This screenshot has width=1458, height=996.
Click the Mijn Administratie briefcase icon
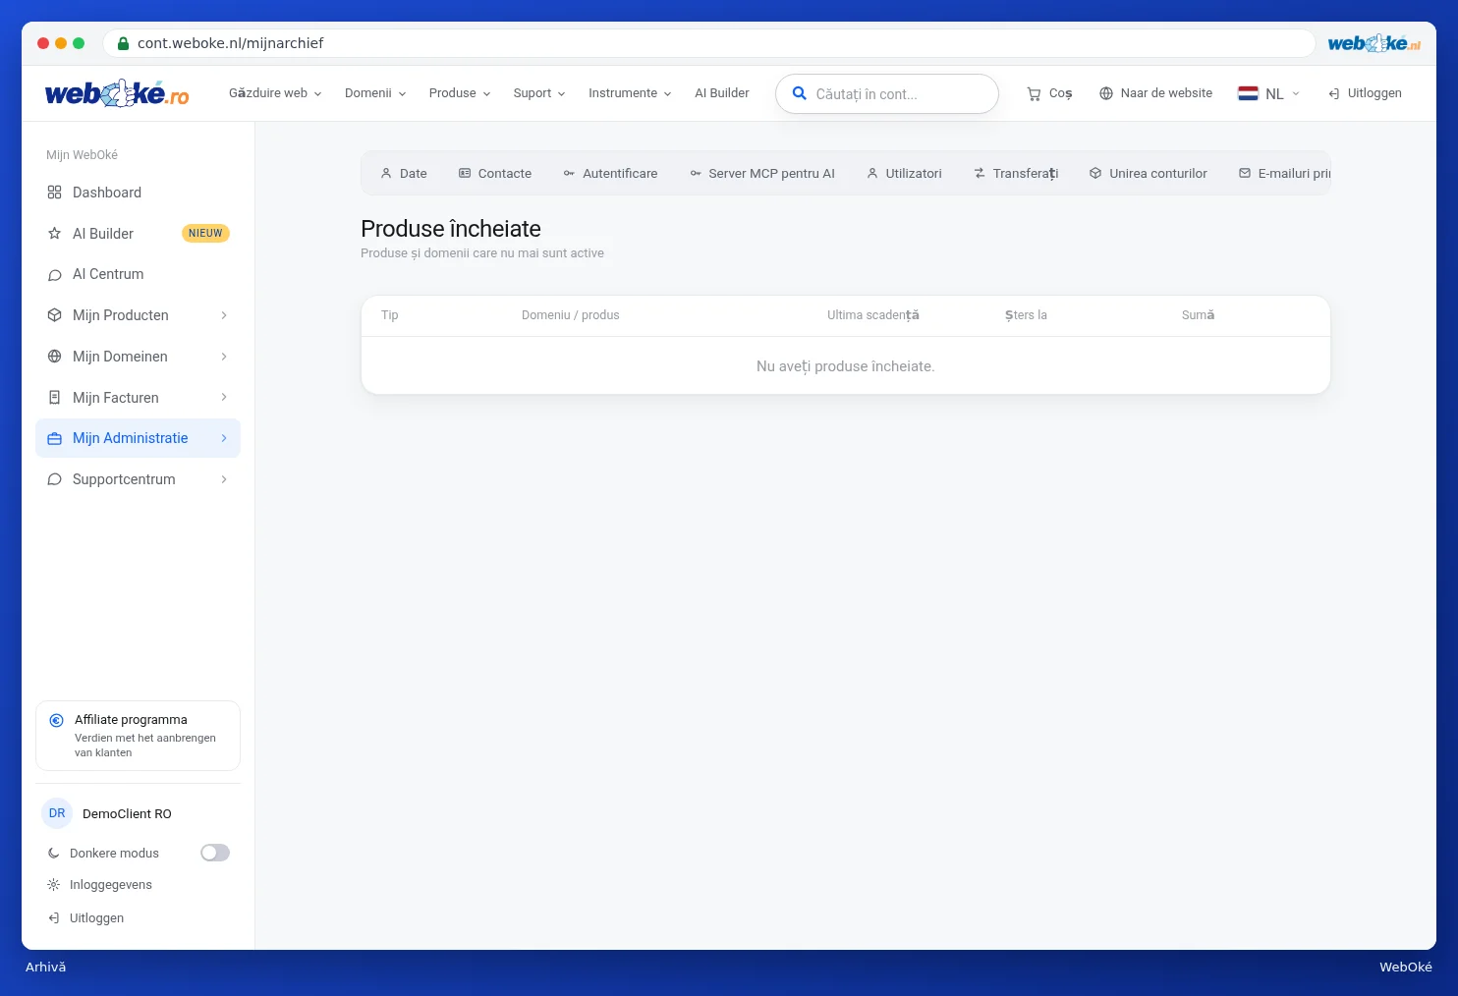(x=55, y=439)
